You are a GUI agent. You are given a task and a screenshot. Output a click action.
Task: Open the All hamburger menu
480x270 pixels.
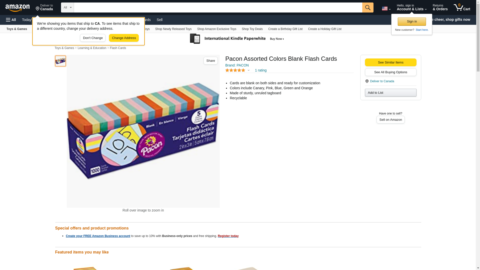11,20
